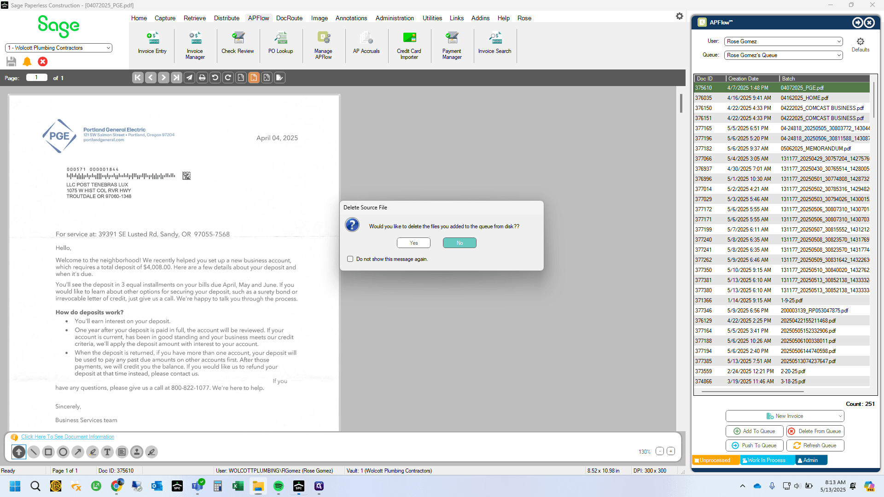Open the Annotations menu
The image size is (884, 497).
click(x=351, y=18)
